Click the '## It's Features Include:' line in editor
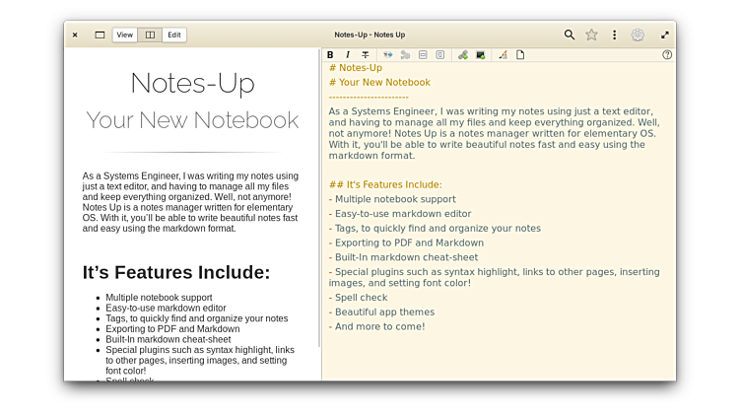Screen dimensions: 741x417 coord(385,184)
